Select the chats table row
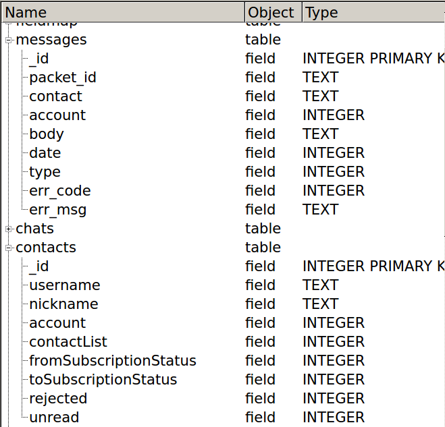445x427 pixels. [35, 229]
